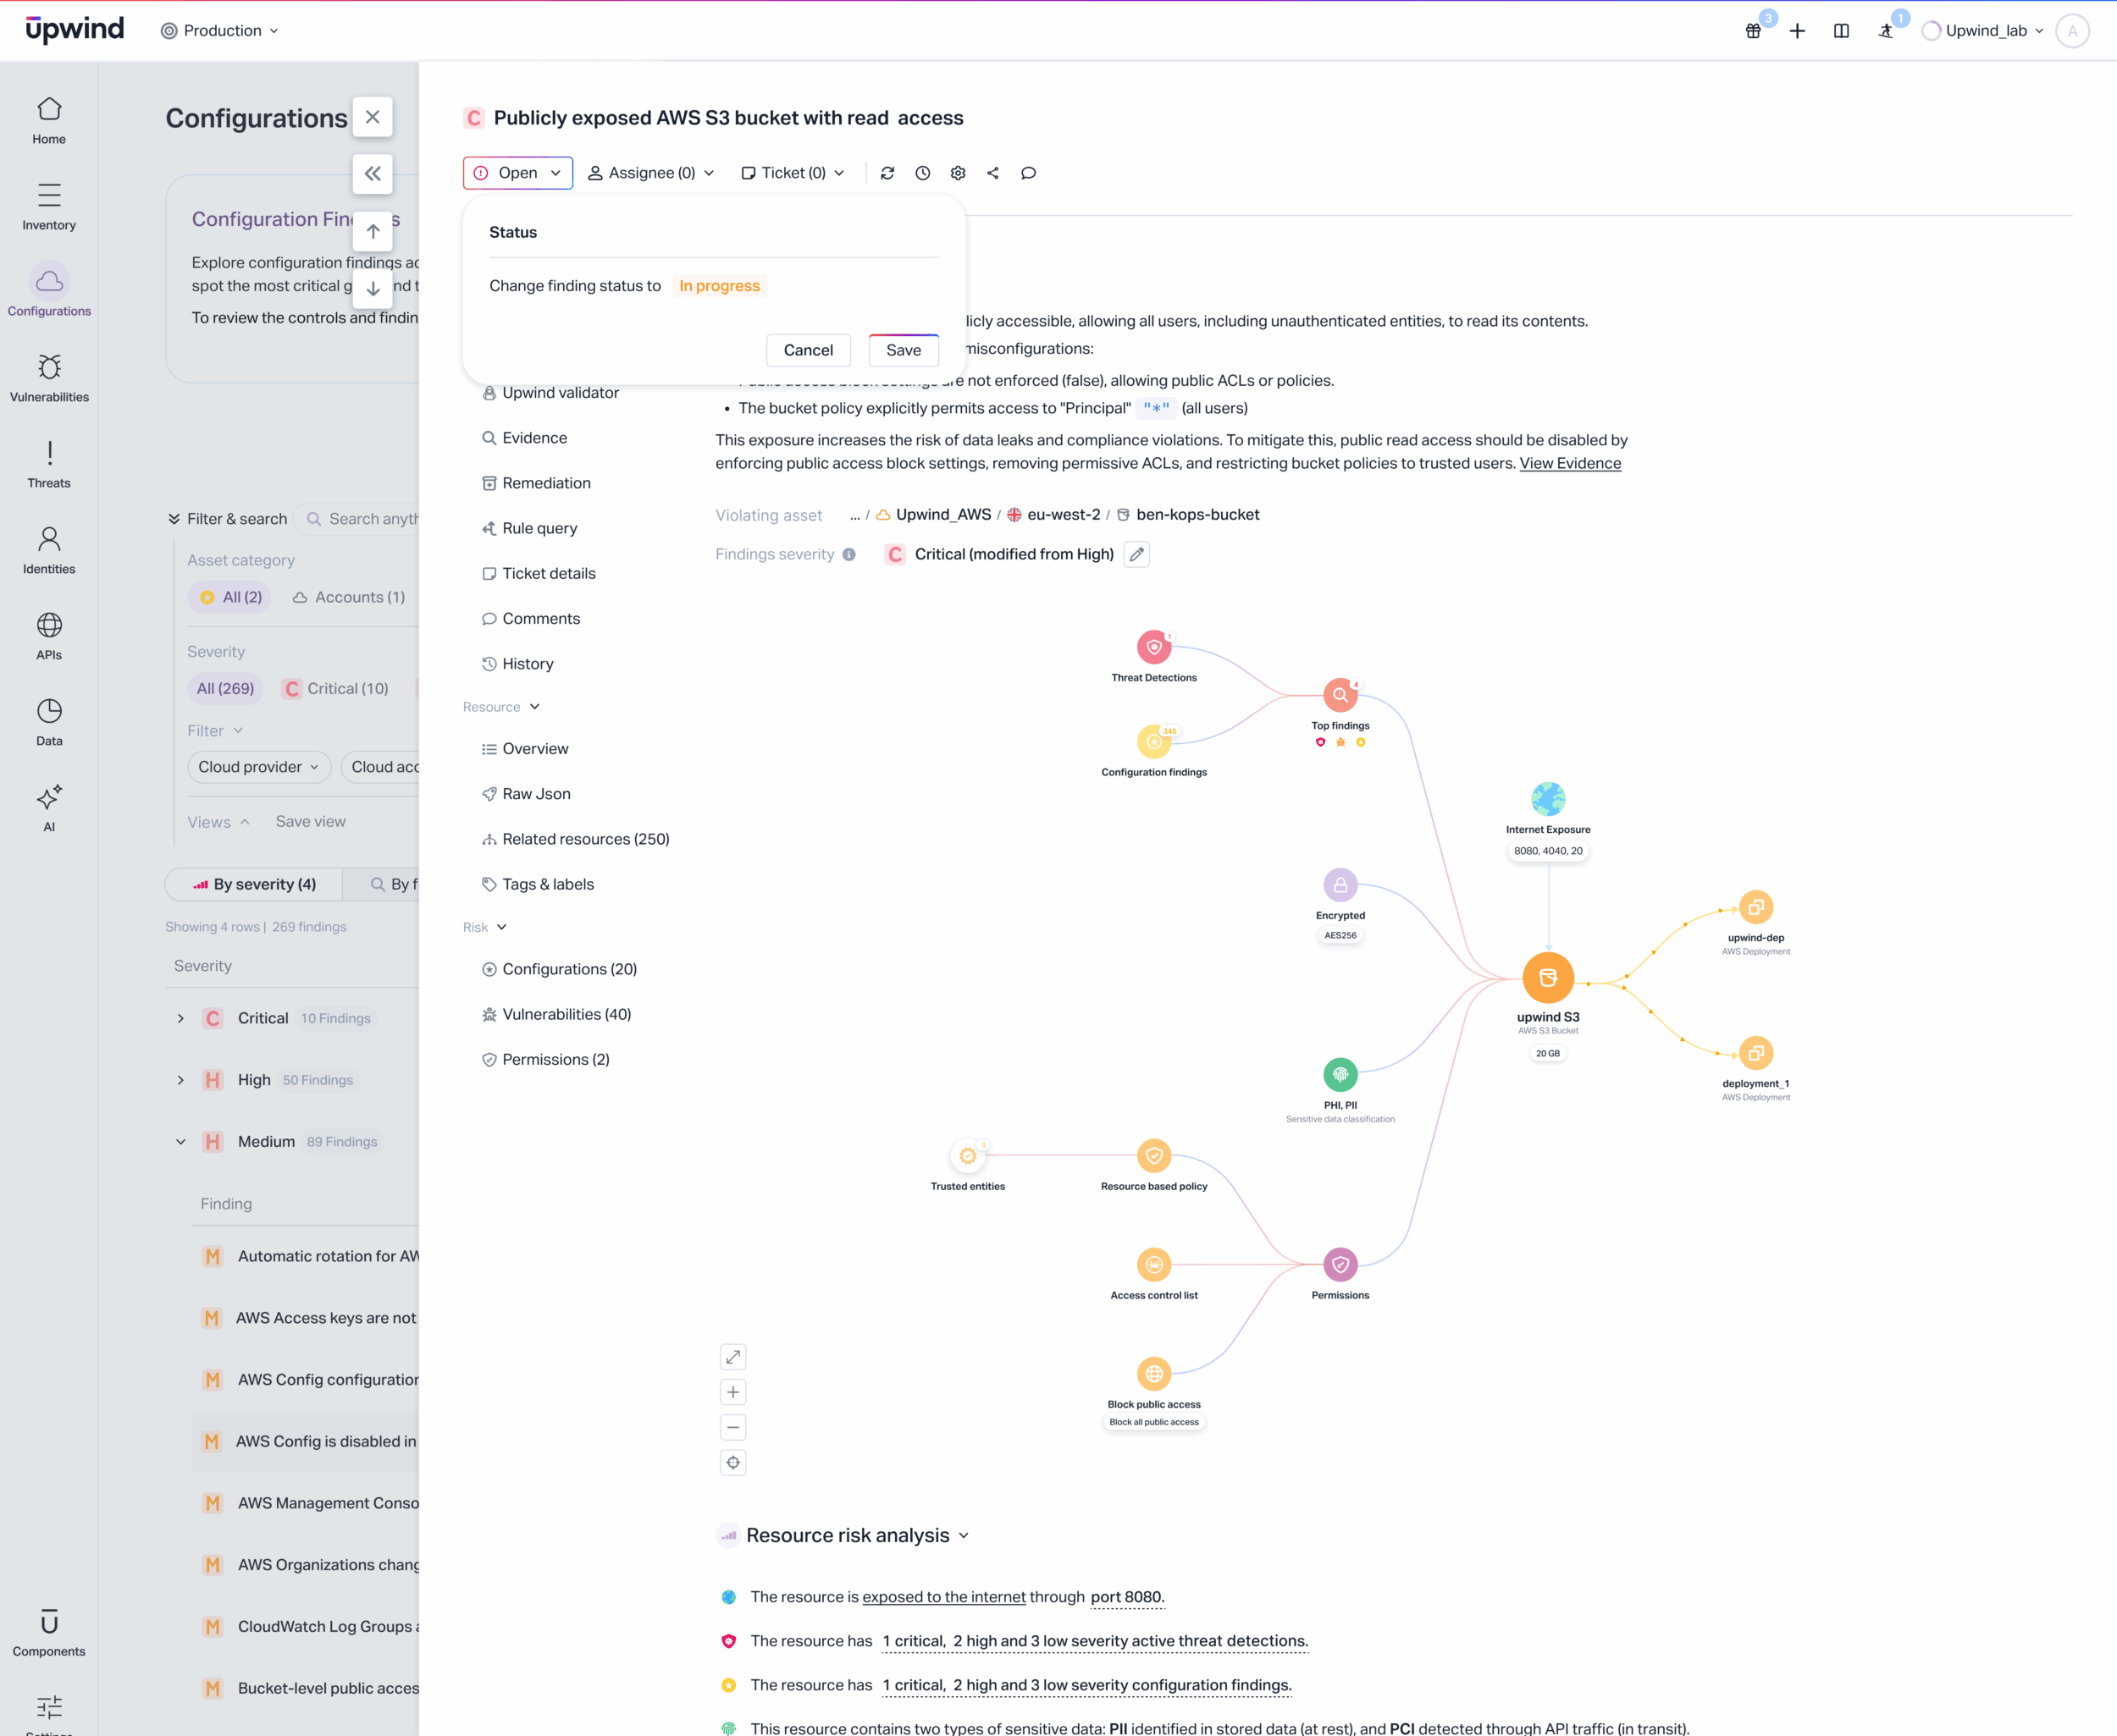The image size is (2117, 1736).
Task: Click the pencil icon to edit severity
Action: [x=1136, y=554]
